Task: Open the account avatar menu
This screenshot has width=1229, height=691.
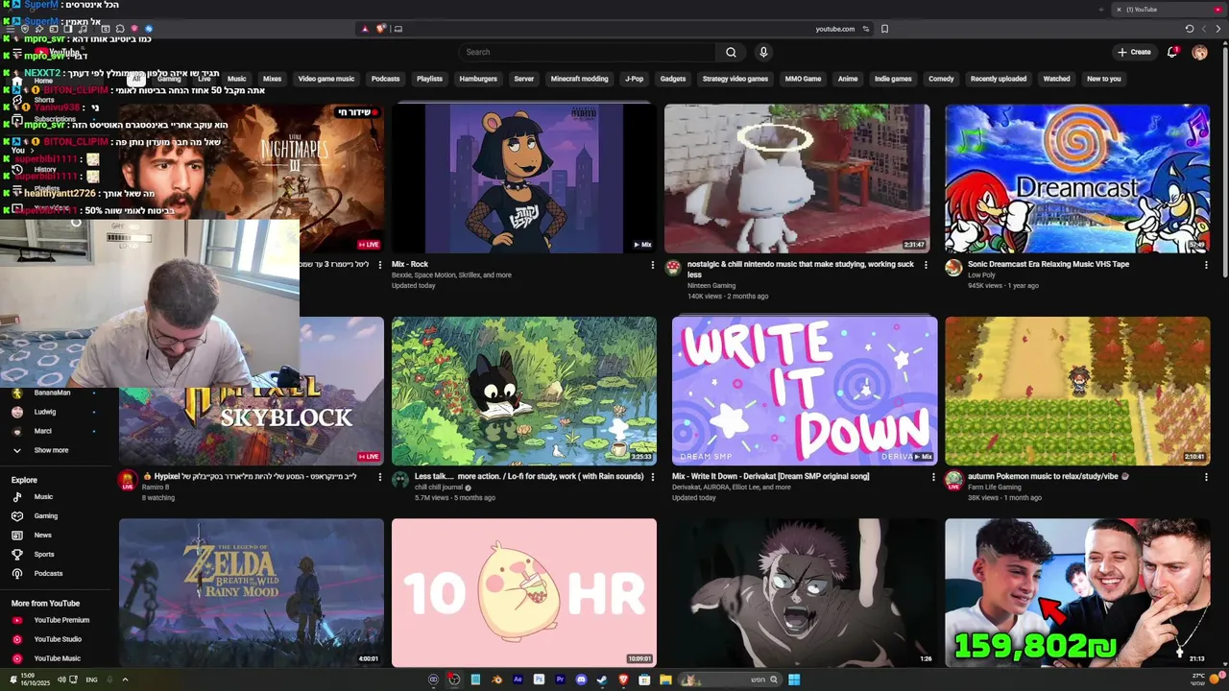Action: tap(1199, 52)
